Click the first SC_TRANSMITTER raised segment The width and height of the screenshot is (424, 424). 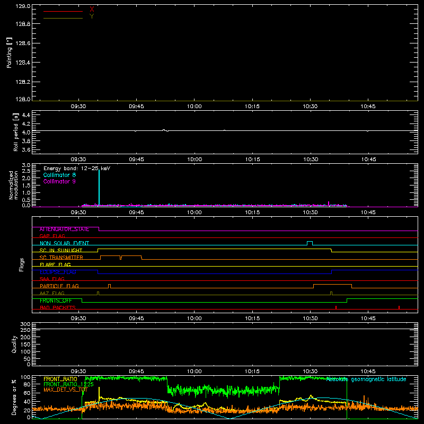coord(110,256)
